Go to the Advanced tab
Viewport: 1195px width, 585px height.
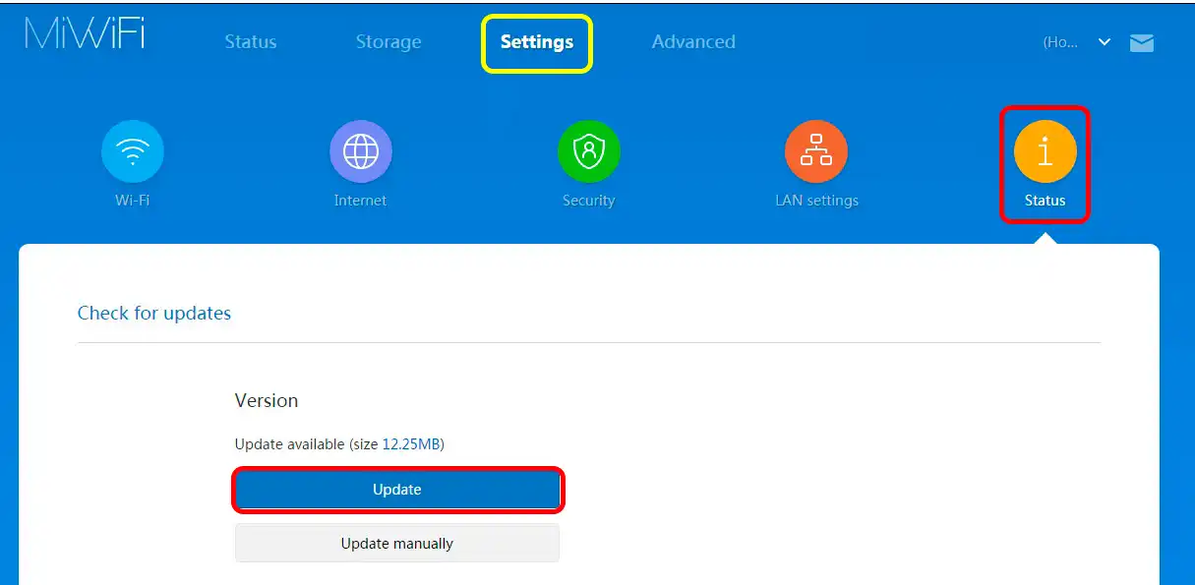pos(693,42)
